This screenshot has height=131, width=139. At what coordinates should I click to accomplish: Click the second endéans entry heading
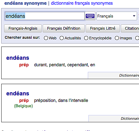[18, 93]
